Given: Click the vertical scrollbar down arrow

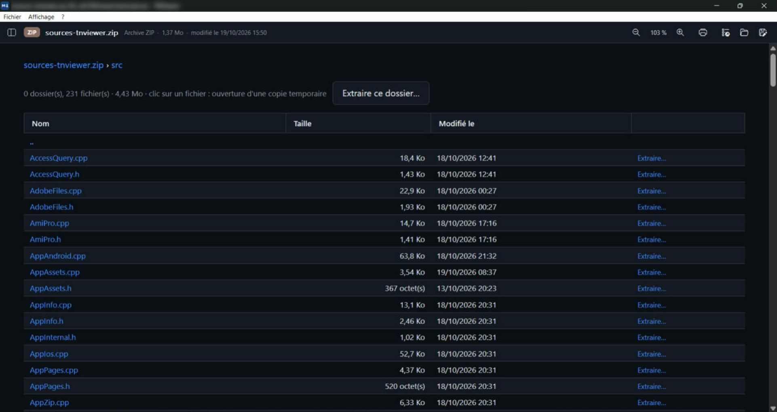Looking at the screenshot, I should 773,408.
